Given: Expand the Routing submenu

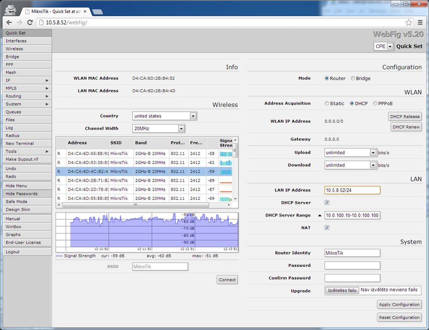Looking at the screenshot, I should click(x=27, y=96).
